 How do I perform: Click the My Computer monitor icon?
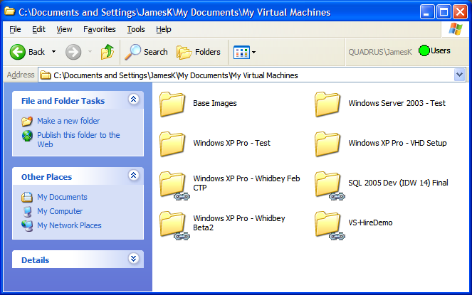click(x=27, y=211)
